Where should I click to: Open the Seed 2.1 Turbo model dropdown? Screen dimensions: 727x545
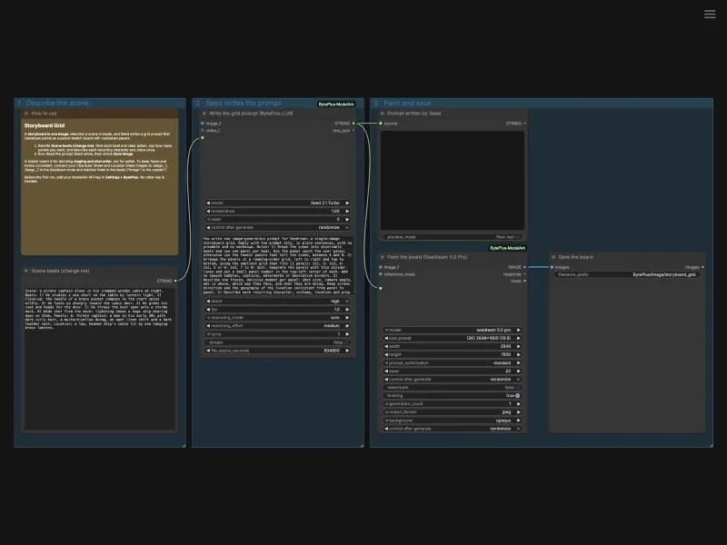pos(277,203)
